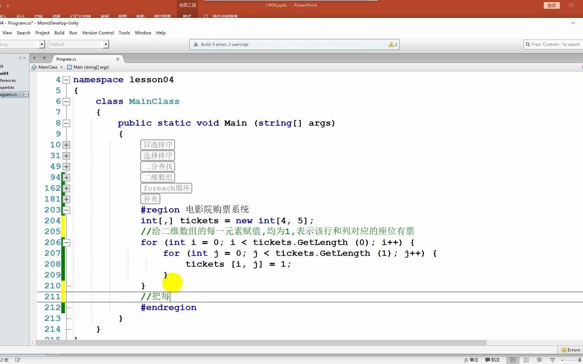Click the #endregion directive text
This screenshot has height=364, width=583.
point(169,308)
